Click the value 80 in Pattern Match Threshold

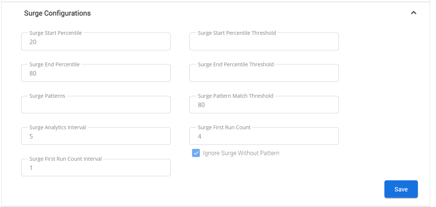tap(201, 105)
